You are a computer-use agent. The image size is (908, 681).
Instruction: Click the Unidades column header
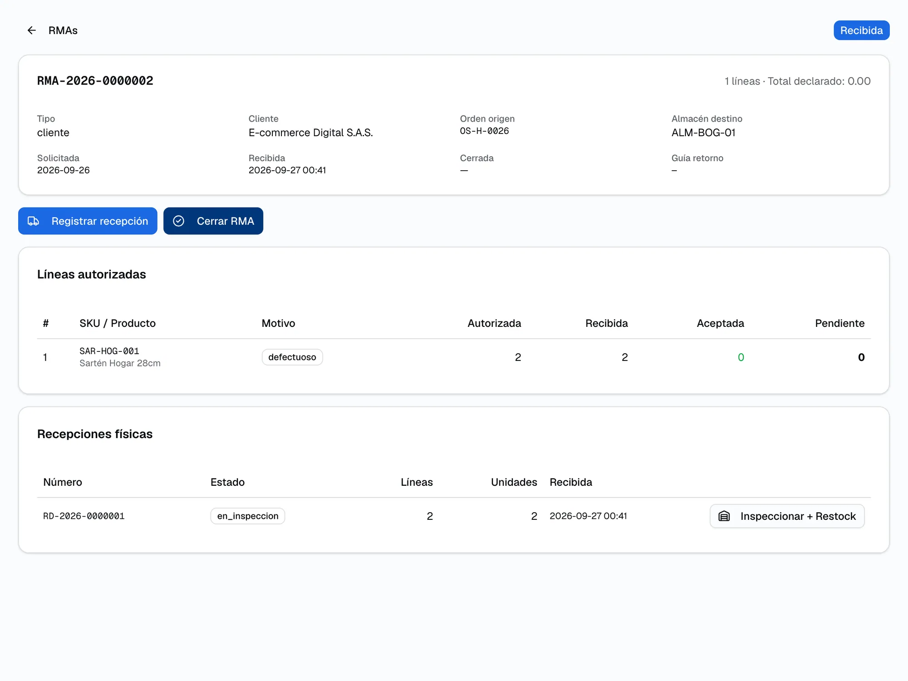point(514,482)
